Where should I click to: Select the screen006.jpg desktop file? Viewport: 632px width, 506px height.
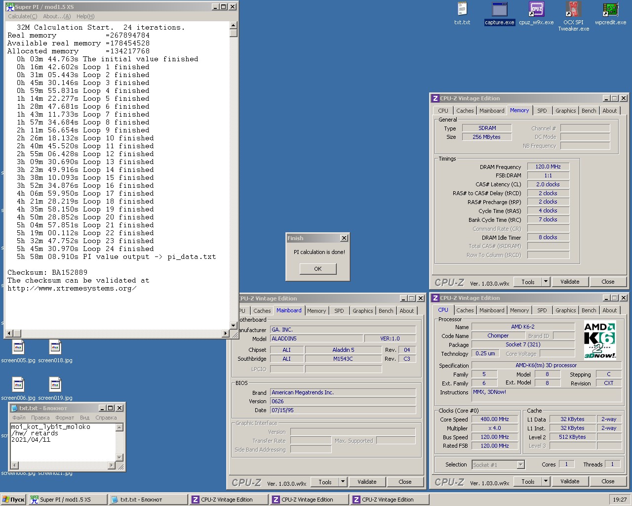18,389
